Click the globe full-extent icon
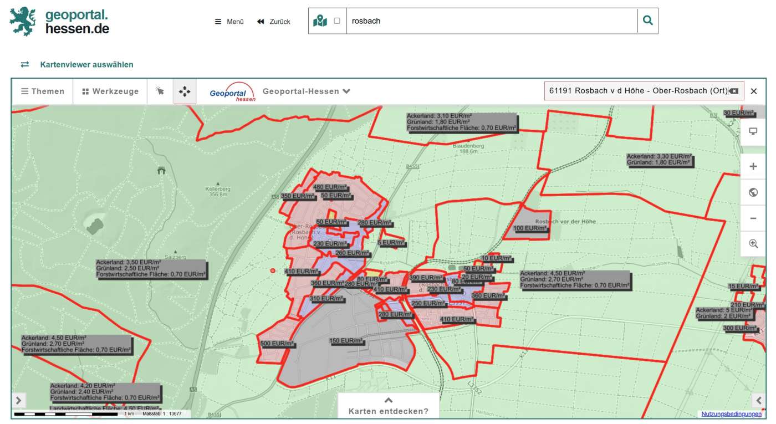Image resolution: width=776 pixels, height=424 pixels. coord(753,192)
